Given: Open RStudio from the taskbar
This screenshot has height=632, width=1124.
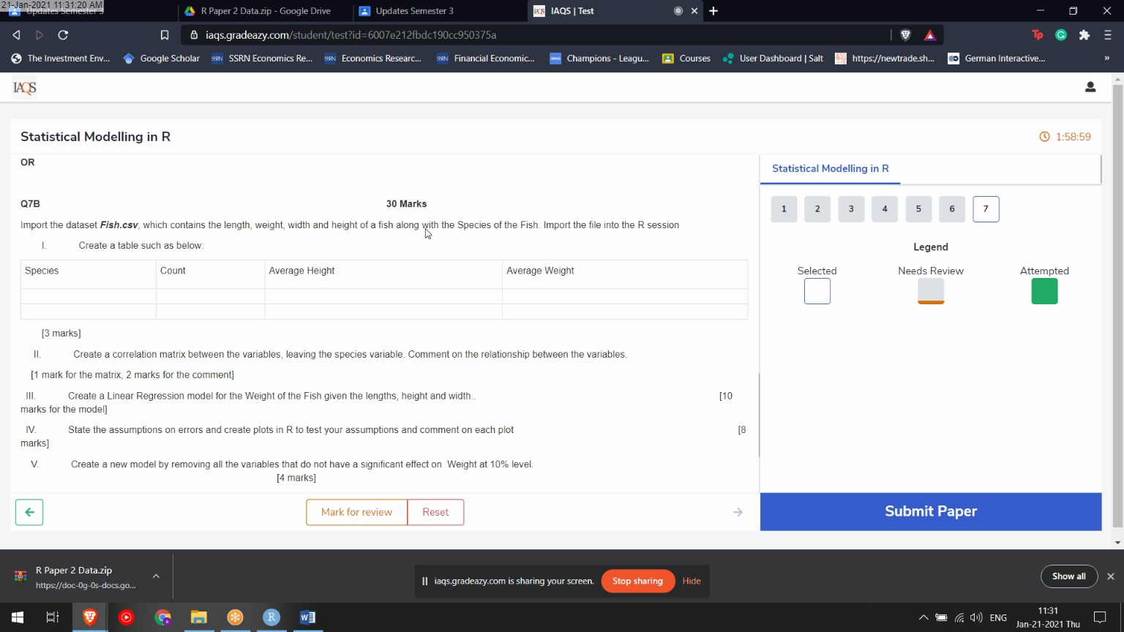Looking at the screenshot, I should pos(271,617).
